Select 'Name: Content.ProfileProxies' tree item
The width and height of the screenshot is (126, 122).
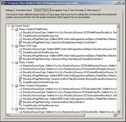coord(33,29)
